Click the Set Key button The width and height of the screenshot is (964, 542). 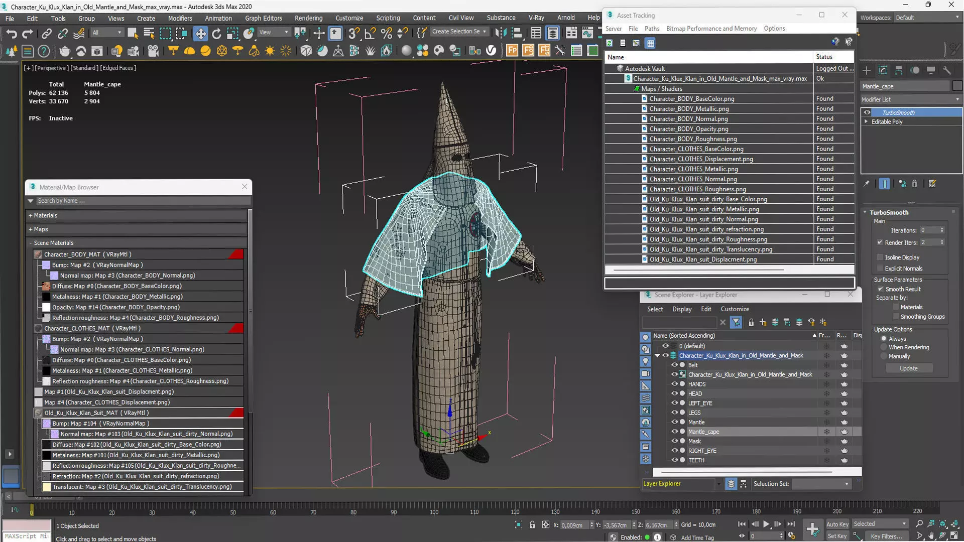click(x=837, y=536)
